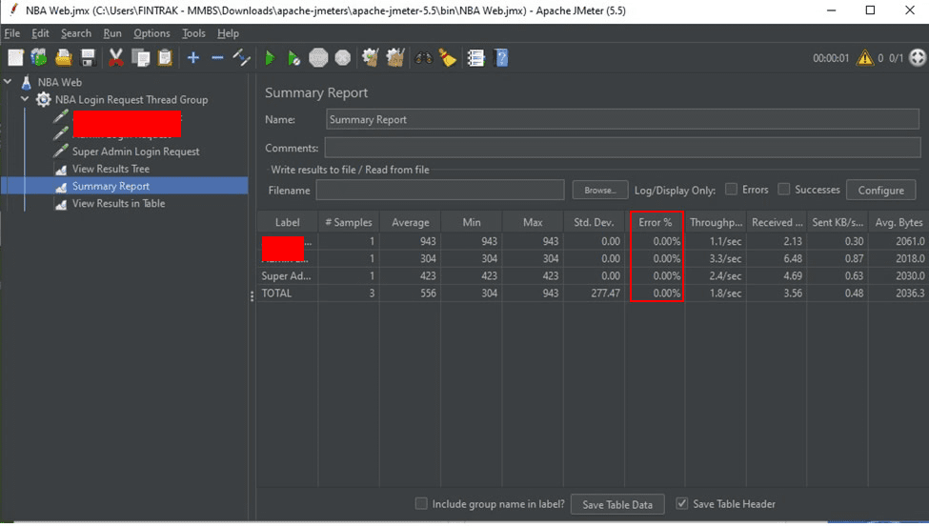Enable the Successes checkbox
The width and height of the screenshot is (929, 527).
(784, 190)
